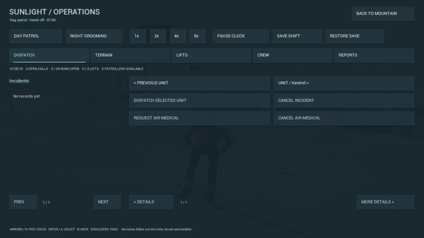Save the current shift

click(x=297, y=36)
